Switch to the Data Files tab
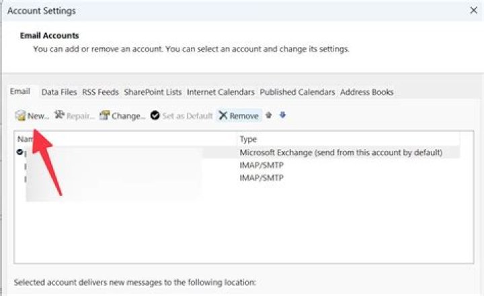Viewport: 484px width, 296px height. 59,92
